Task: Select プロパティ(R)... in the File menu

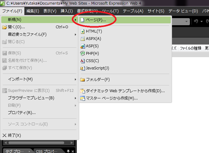Action: coord(39,113)
